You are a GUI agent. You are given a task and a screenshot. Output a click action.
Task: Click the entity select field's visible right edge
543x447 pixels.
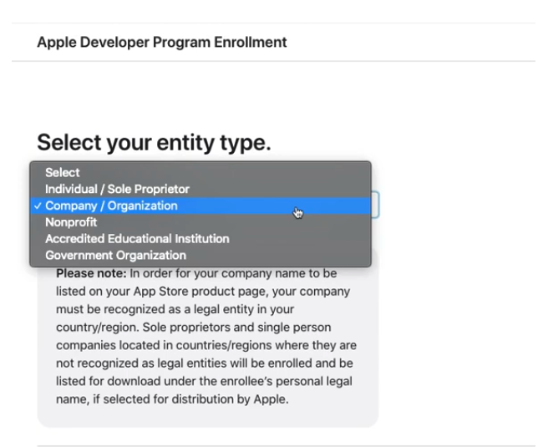pos(375,205)
